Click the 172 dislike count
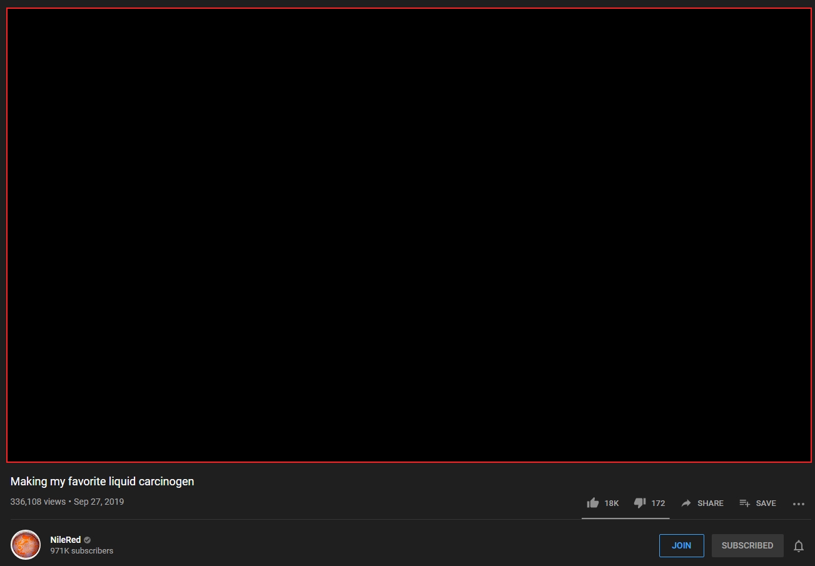 tap(658, 503)
